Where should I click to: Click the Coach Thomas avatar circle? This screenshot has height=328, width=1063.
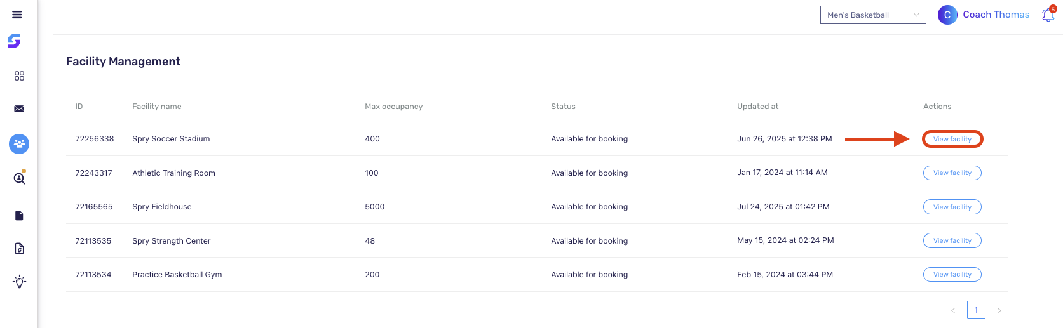pos(947,15)
